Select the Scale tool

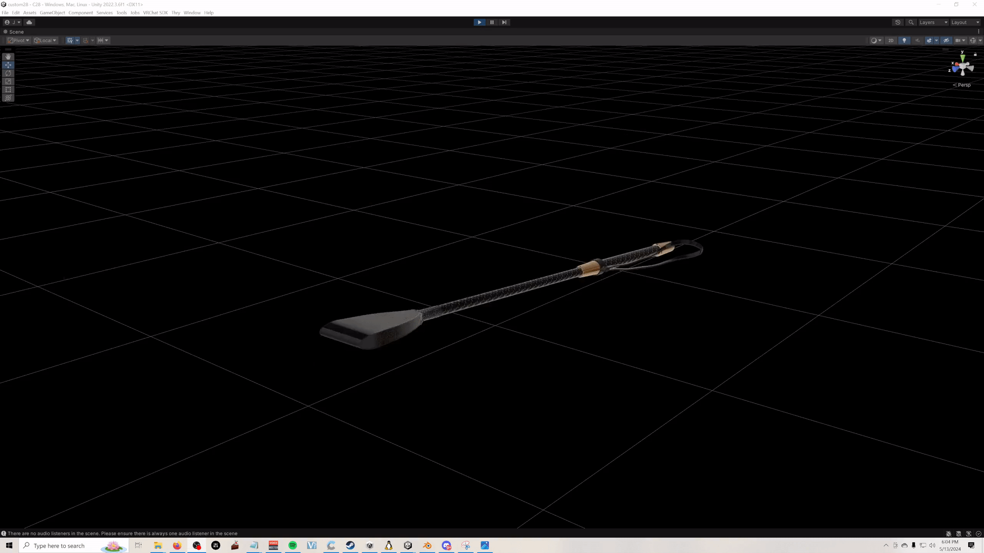(x=8, y=82)
